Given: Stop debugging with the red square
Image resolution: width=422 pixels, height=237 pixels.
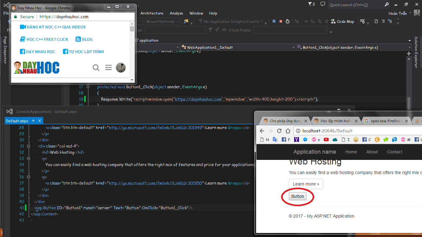Looking at the screenshot, I should 281,21.
